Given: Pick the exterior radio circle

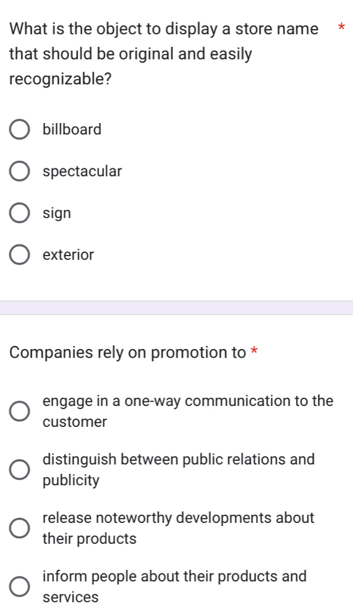Looking at the screenshot, I should 19,255.
